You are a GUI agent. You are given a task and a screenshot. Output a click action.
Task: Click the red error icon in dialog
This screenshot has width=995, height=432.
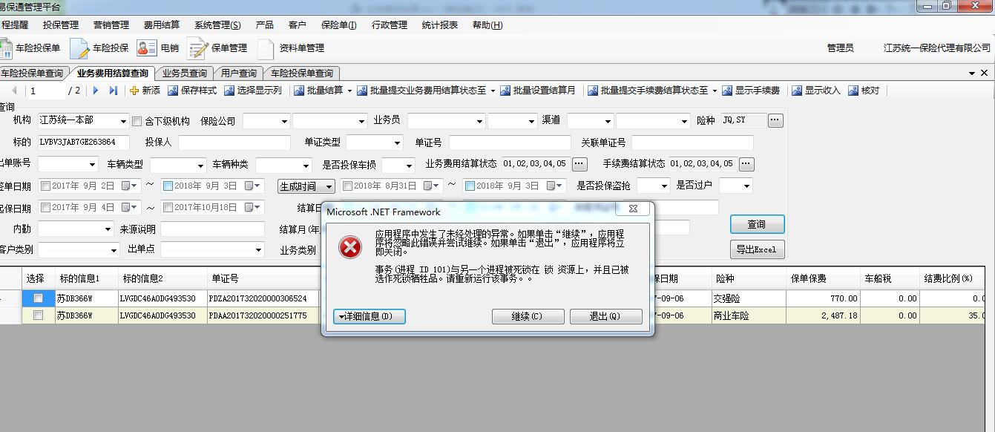point(350,247)
